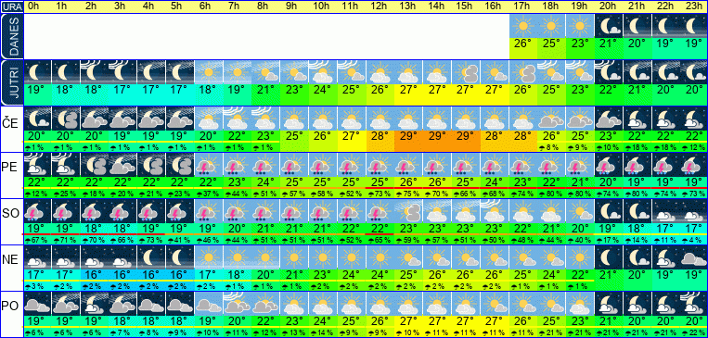Click the 4% precipitation value for SO at 23h
The width and height of the screenshot is (708, 338).
693,240
